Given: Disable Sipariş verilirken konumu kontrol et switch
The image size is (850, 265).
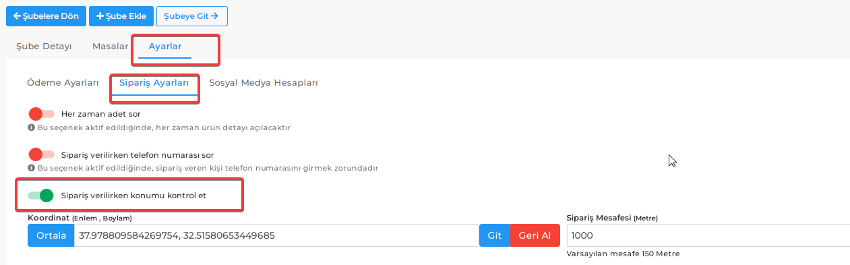Looking at the screenshot, I should [40, 196].
